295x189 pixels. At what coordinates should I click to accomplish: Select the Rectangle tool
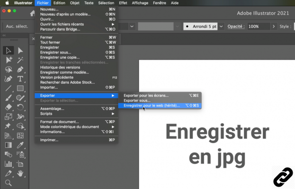tap(20, 88)
